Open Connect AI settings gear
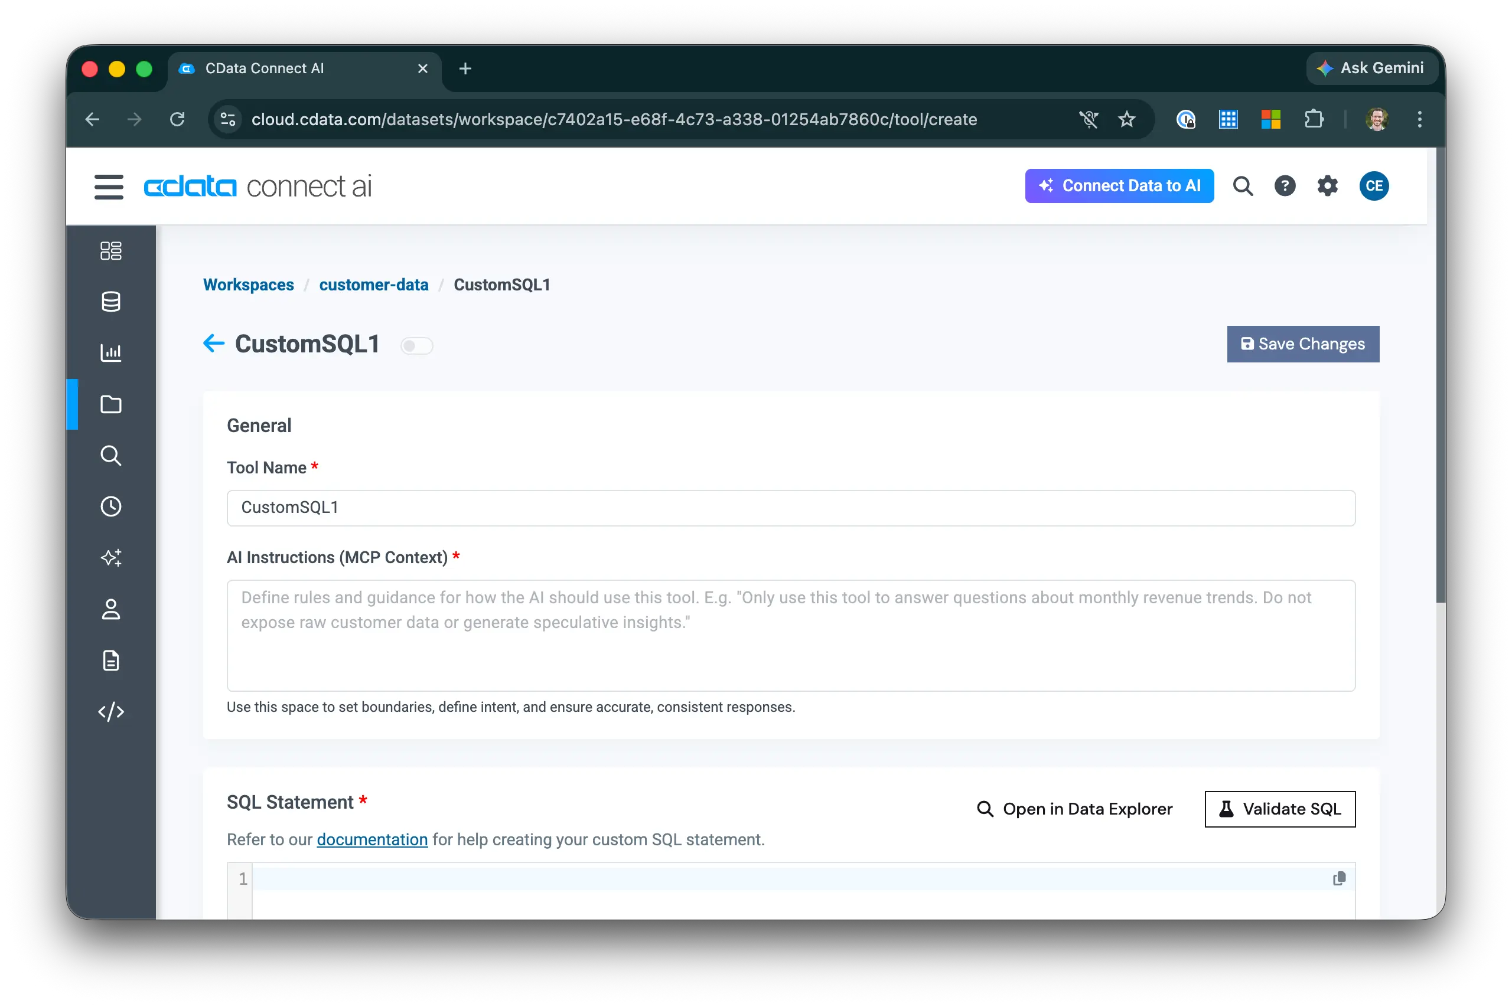 point(1328,185)
